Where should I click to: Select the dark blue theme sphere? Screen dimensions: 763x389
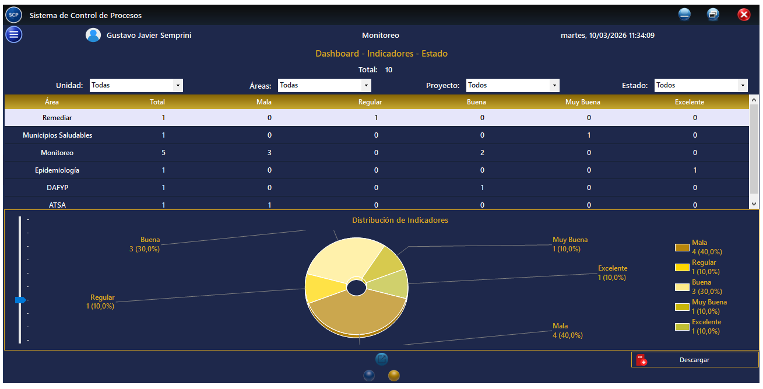[369, 376]
